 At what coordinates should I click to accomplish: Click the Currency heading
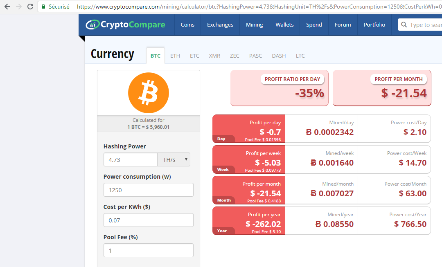tap(113, 54)
